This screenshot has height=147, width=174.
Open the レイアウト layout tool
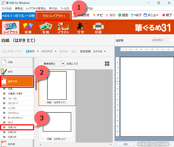pos(10,28)
